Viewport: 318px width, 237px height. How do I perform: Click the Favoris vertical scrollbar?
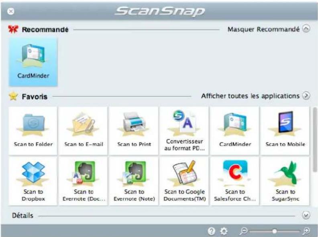click(x=314, y=140)
